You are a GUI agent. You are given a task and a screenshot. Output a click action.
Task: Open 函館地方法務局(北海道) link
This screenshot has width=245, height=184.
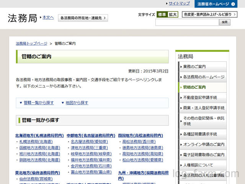click(x=40, y=148)
